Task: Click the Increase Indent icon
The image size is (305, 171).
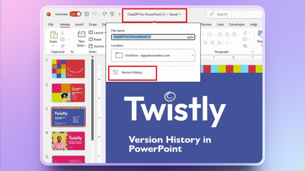Action: pyautogui.click(x=227, y=34)
